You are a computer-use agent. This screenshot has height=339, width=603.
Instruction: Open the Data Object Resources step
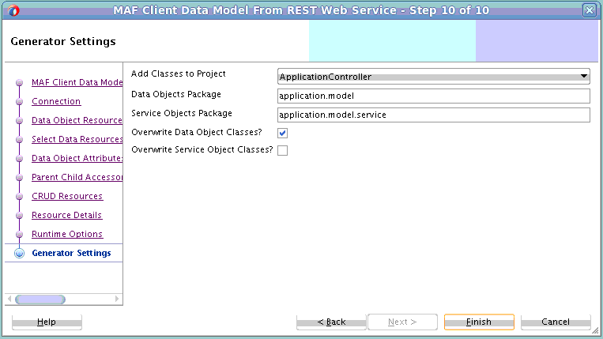pos(77,120)
